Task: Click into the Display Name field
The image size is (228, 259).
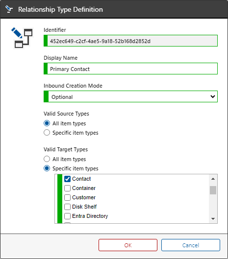Action: coord(130,69)
